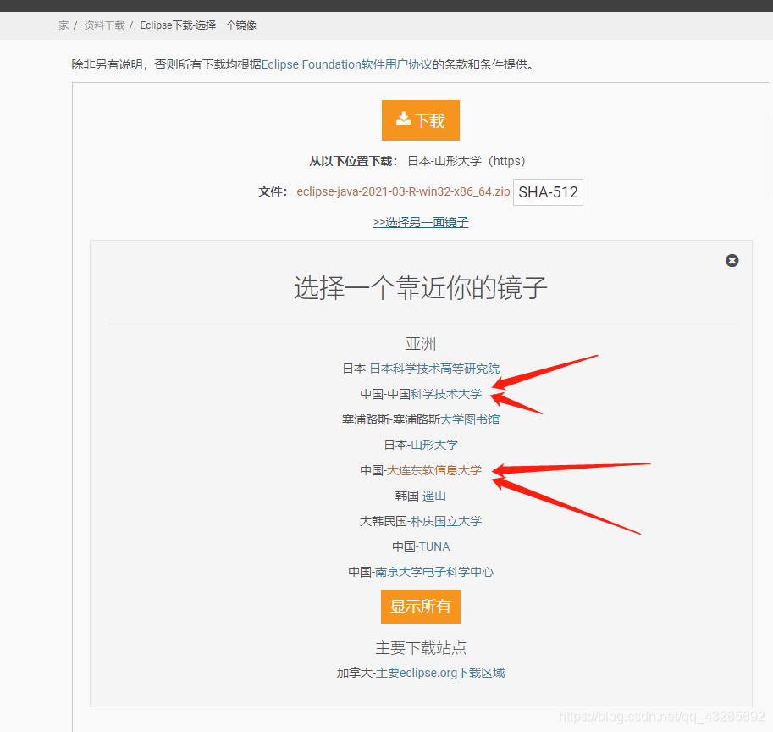Screen dimensions: 773x732
Task: Select the 日本科学技术高等研究院 mirror
Action: click(x=434, y=369)
